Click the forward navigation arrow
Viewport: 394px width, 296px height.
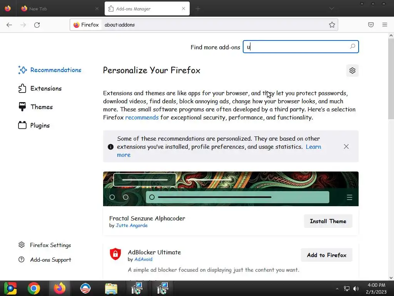tap(23, 25)
